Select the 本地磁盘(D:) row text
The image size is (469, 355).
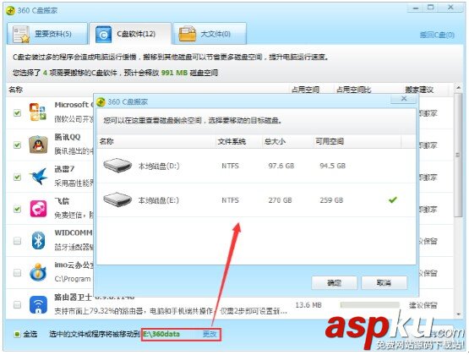click(159, 166)
